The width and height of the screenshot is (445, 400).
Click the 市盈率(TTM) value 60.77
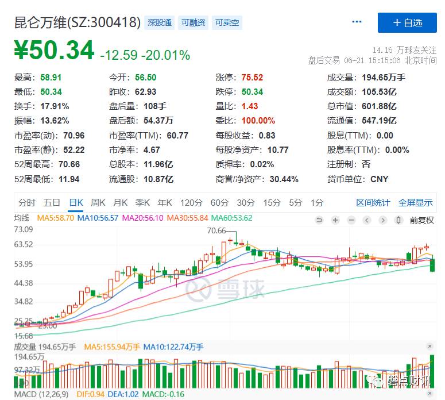pyautogui.click(x=177, y=136)
